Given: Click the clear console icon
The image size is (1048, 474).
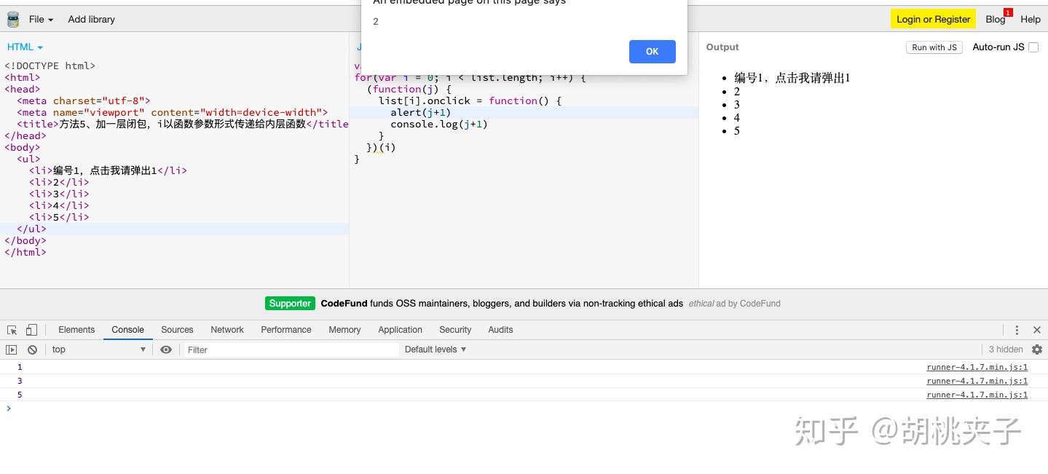Looking at the screenshot, I should click(32, 349).
